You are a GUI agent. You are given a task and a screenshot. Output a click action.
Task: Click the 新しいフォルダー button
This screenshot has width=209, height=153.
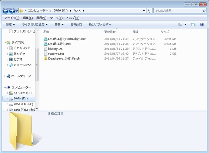coord(100,25)
